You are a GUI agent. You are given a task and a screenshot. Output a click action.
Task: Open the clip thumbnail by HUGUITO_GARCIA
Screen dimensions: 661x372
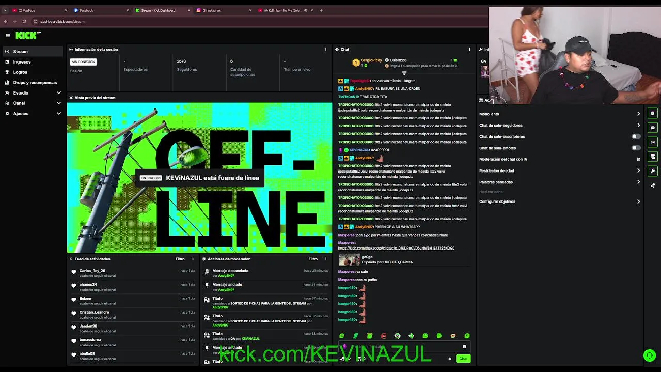click(349, 259)
